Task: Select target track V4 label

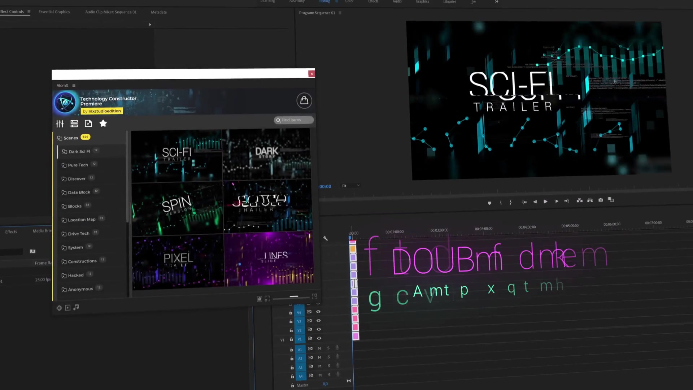Action: (x=299, y=312)
